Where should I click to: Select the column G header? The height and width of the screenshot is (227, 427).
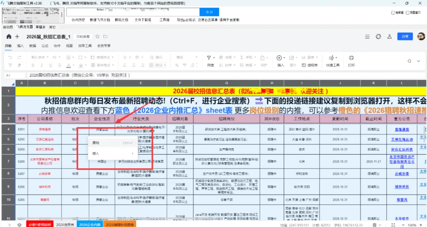click(x=227, y=83)
